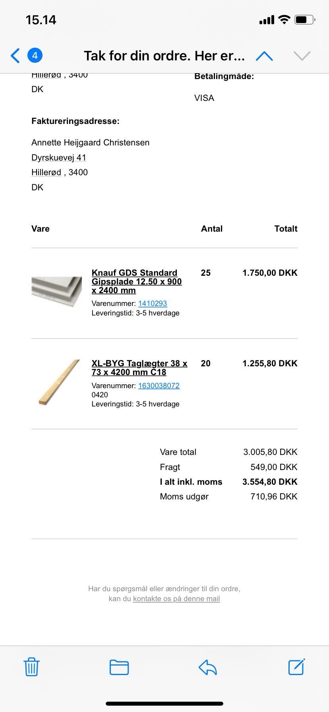Reply using the reply arrow icon
Screen dimensions: 329x712
(207, 667)
